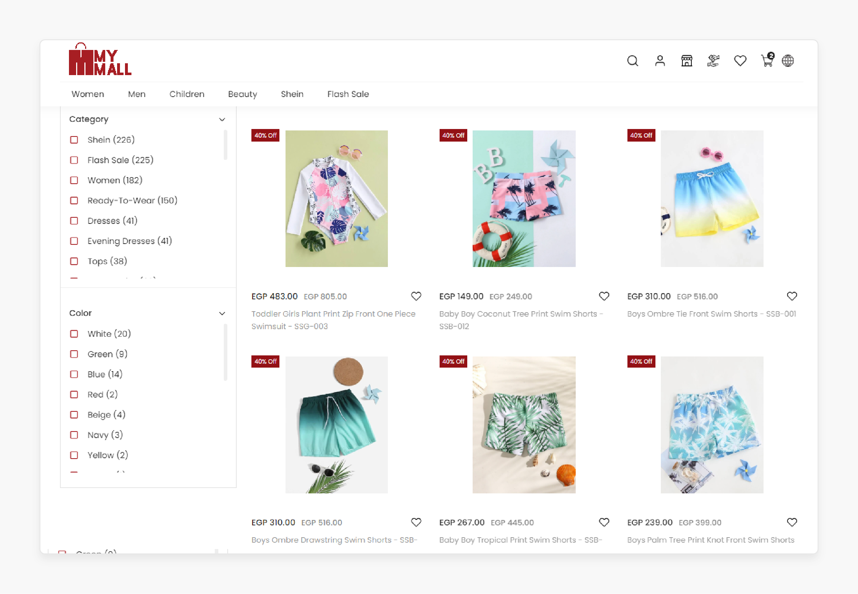Open Baby Boy Coconut Tree Print Swim Shorts link
The width and height of the screenshot is (858, 594).
pyautogui.click(x=521, y=320)
